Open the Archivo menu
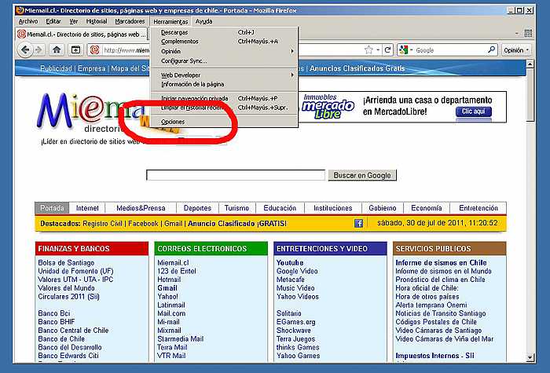The height and width of the screenshot is (373, 550). tap(28, 21)
